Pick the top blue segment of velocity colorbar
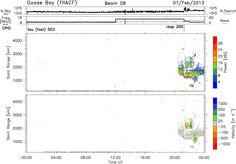This screenshot has width=236, height=164. pyautogui.click(x=215, y=101)
